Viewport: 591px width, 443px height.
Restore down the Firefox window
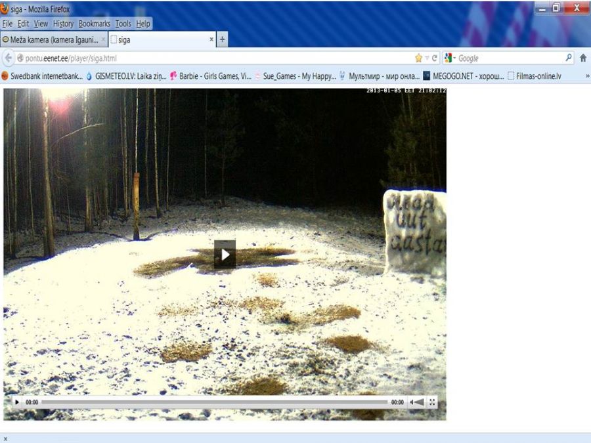556,8
